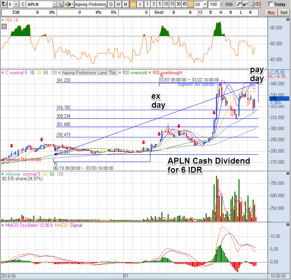This screenshot has width=291, height=280.
Task: Click the 309,234 level label
Action: (63, 116)
